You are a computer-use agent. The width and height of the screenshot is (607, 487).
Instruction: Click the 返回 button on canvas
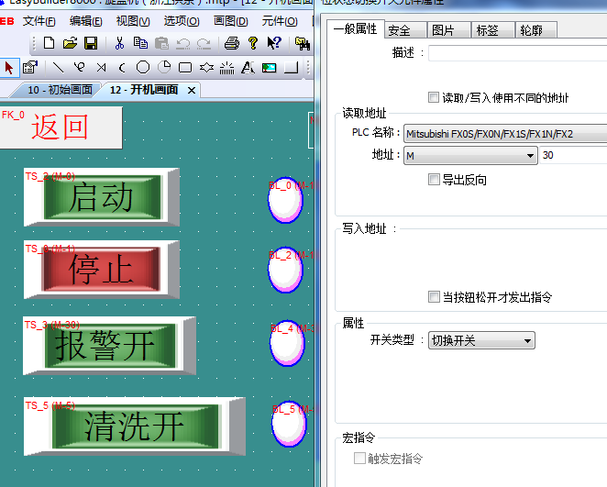[x=61, y=128]
